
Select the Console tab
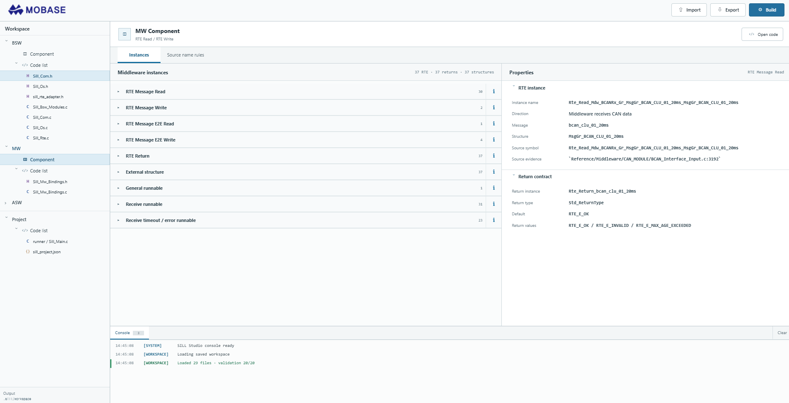click(x=130, y=333)
